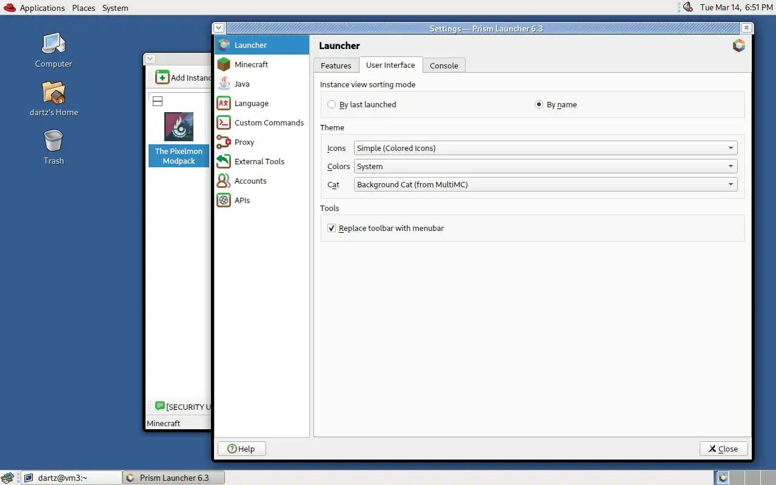Open Settings window menu arrow in titlebar
Screen dimensions: 776x485
[x=219, y=28]
